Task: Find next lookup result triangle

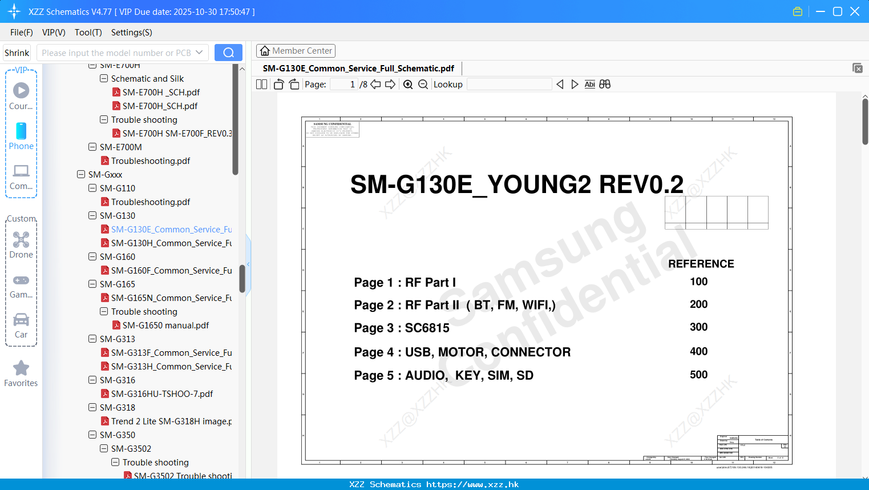Action: tap(575, 84)
